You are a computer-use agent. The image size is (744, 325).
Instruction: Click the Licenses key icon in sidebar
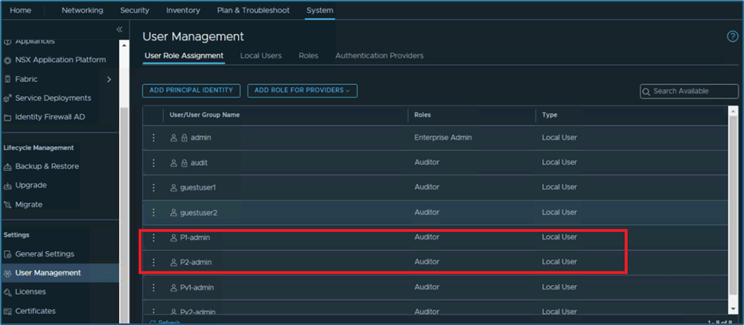(8, 292)
